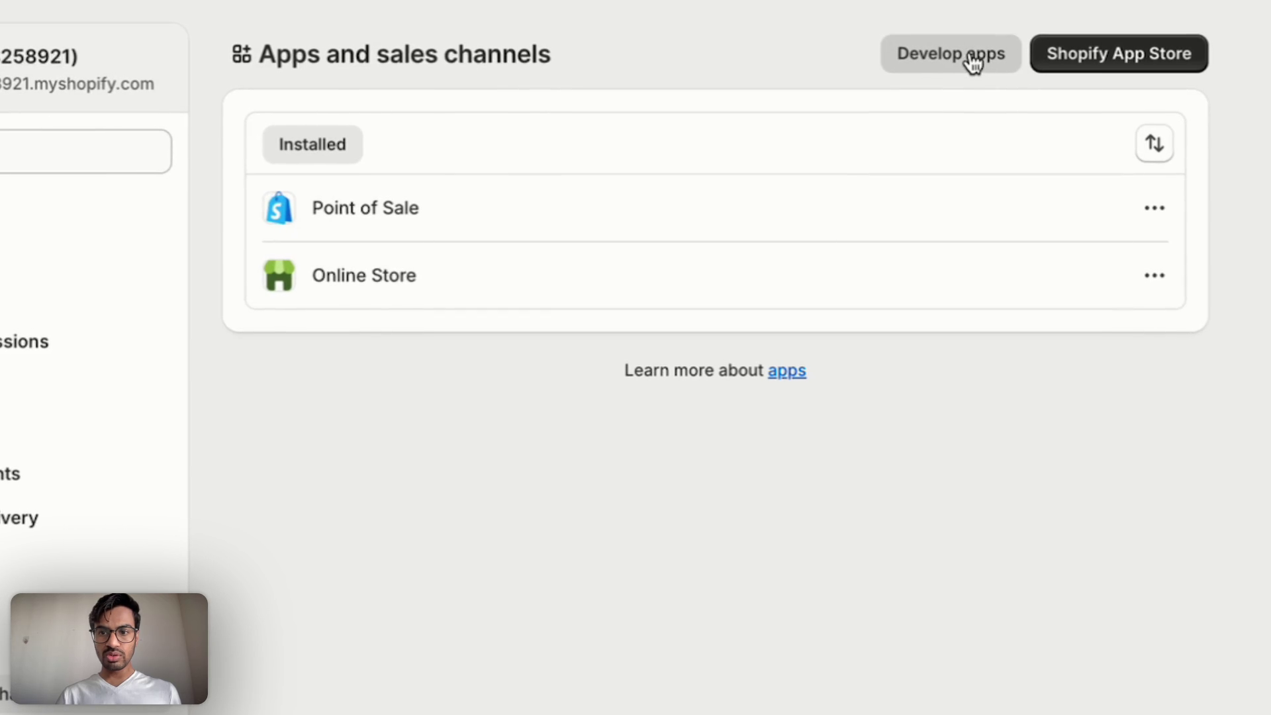Click the Apps and sales channels heading
The width and height of the screenshot is (1271, 715).
[x=404, y=54]
